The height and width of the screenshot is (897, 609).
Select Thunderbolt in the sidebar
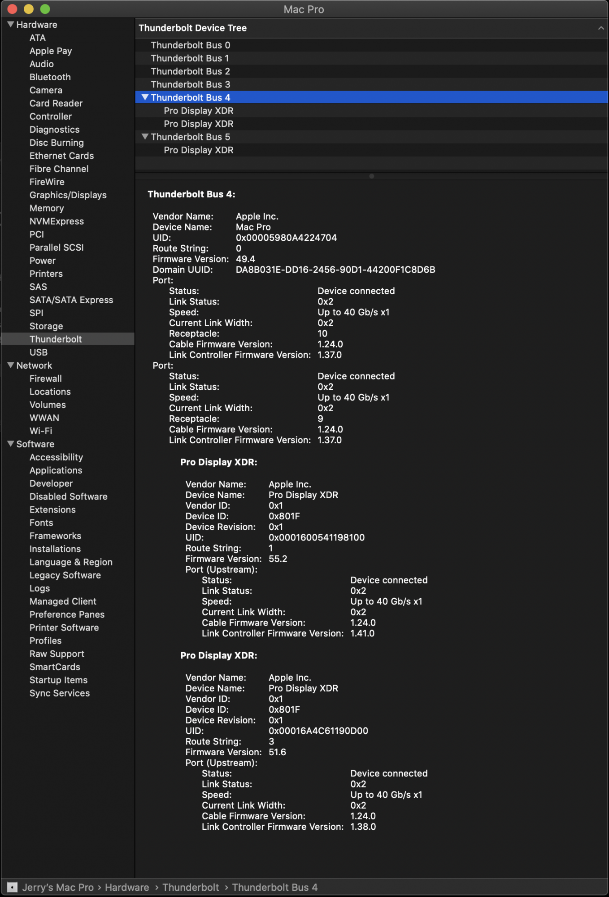[68, 339]
